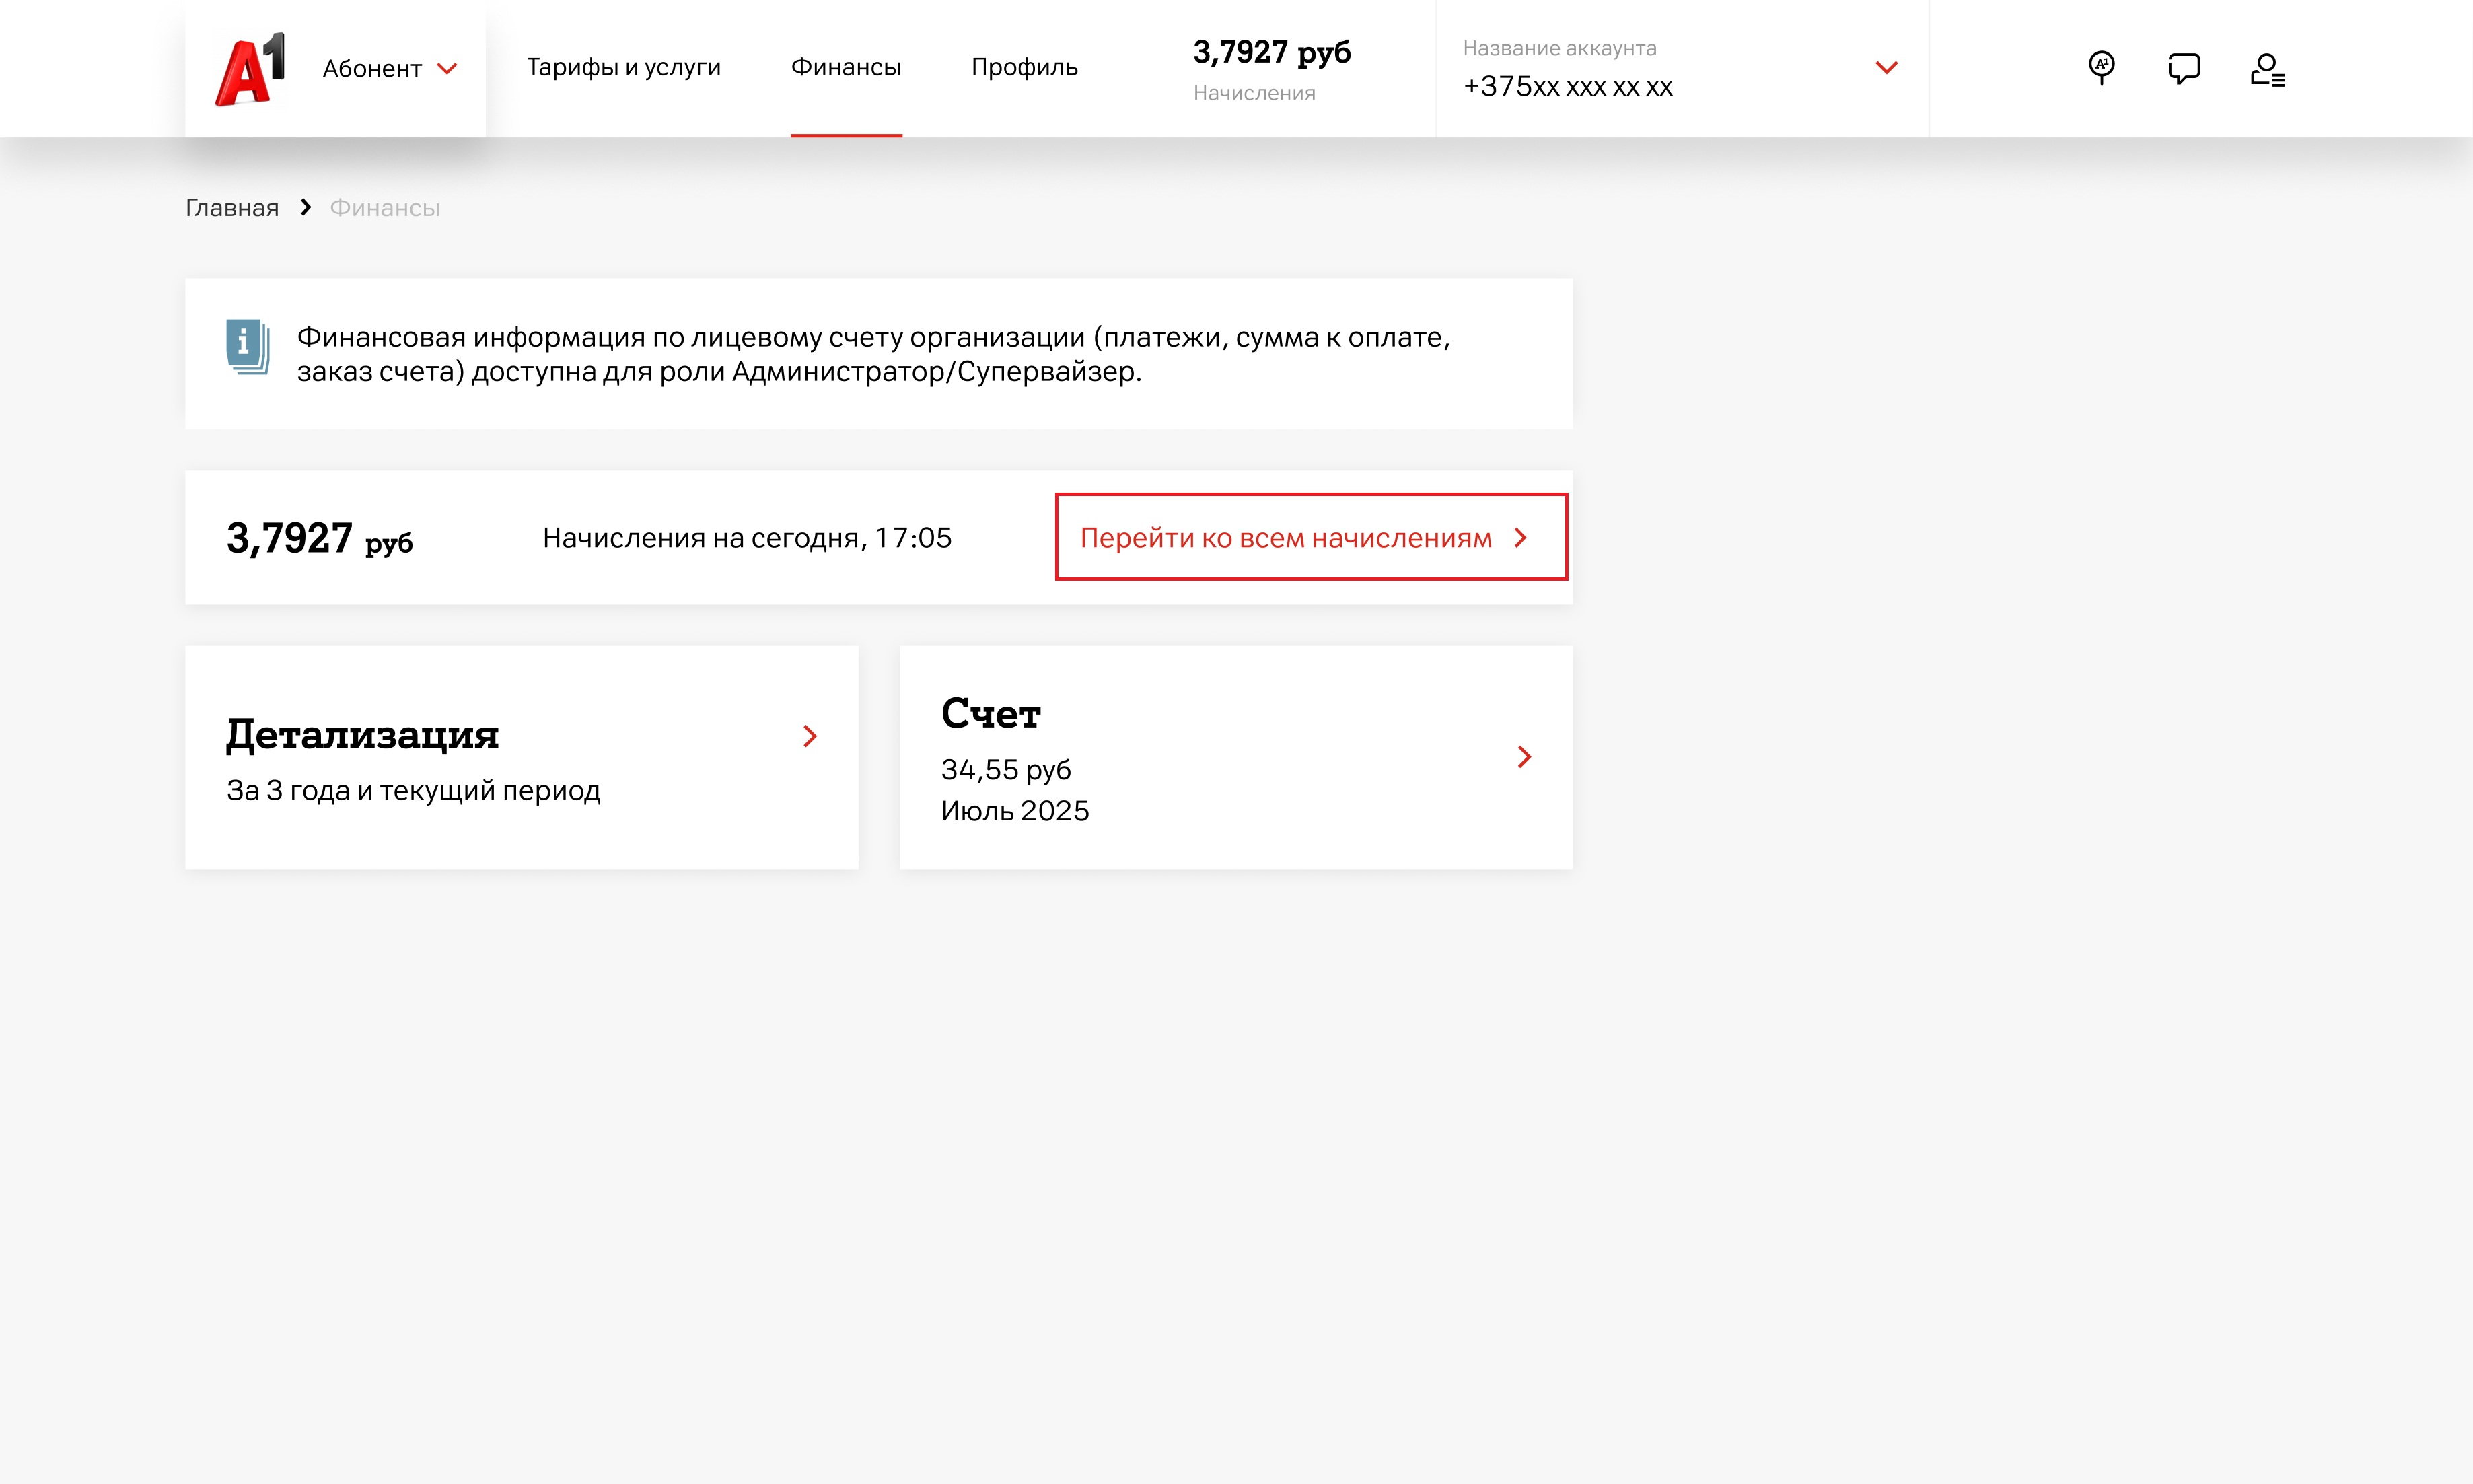The width and height of the screenshot is (2473, 1484).
Task: Select the Финансы navigation tab
Action: point(846,67)
